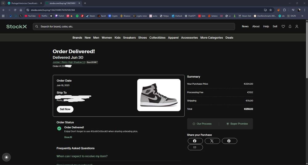Open the Crypto bookmark
The image size is (308, 165).
(x=113, y=16)
